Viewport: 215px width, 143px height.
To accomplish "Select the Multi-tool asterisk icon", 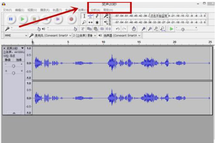I will (97, 22).
